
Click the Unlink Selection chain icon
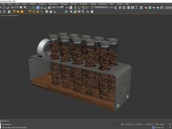point(4,8)
